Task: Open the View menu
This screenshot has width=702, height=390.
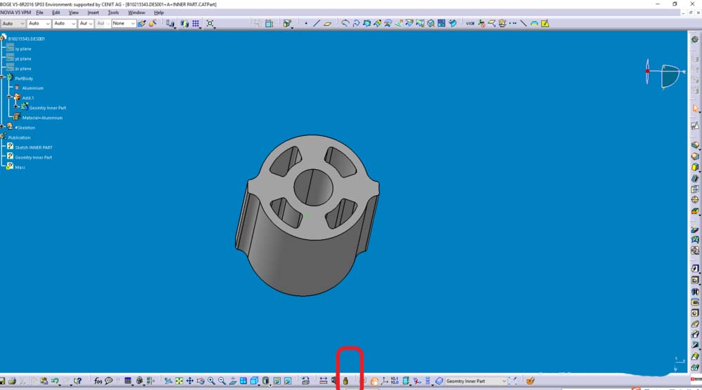Action: click(x=74, y=13)
